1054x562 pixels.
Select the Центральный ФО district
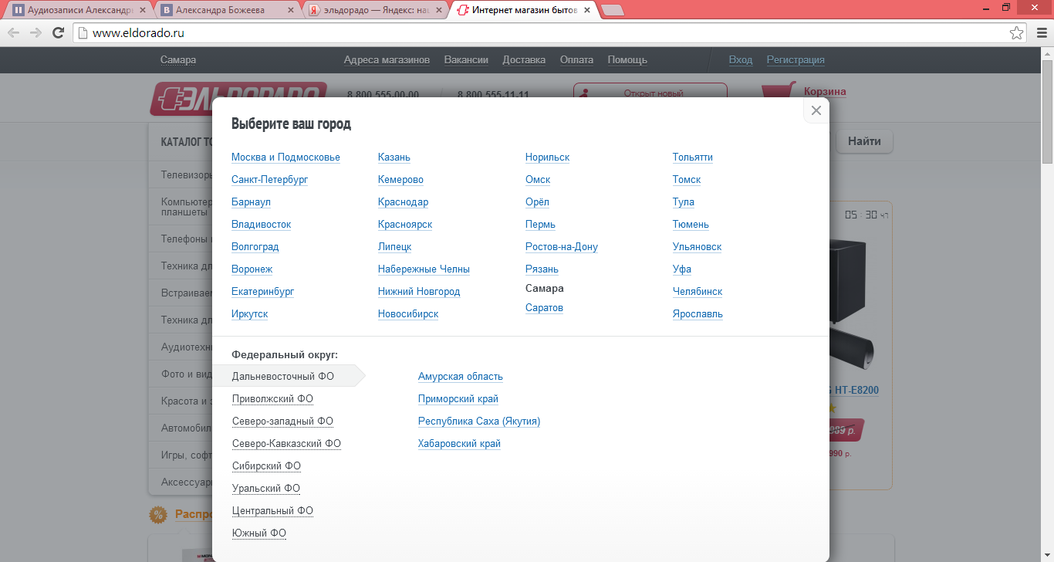272,511
